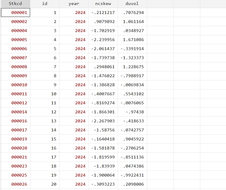The height and width of the screenshot is (190, 226).
Task: Select Stkcd cell 000002
Action: pyautogui.click(x=15, y=22)
